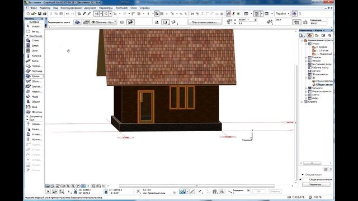Select the Corner Window (Угловое окно) tool
Screen dimensions: 358x201
click(x=34, y=135)
